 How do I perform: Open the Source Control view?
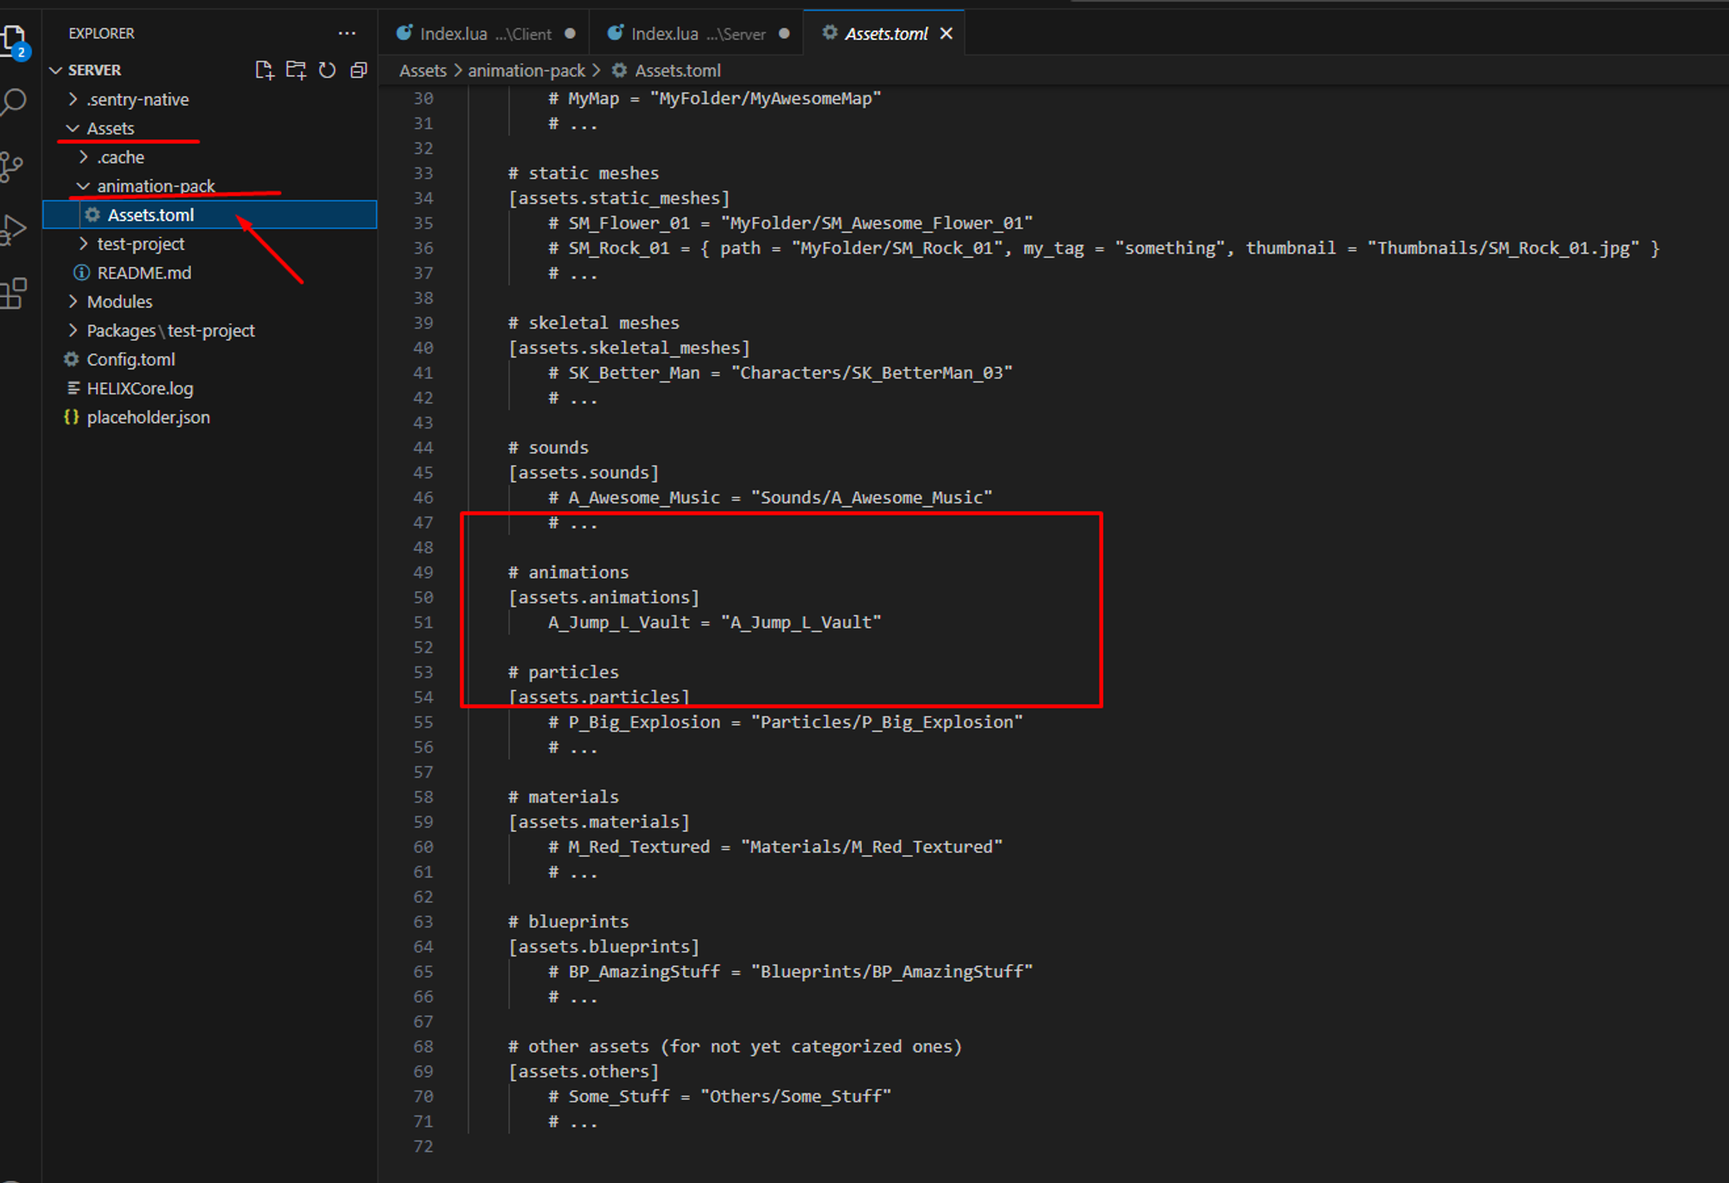tap(16, 166)
